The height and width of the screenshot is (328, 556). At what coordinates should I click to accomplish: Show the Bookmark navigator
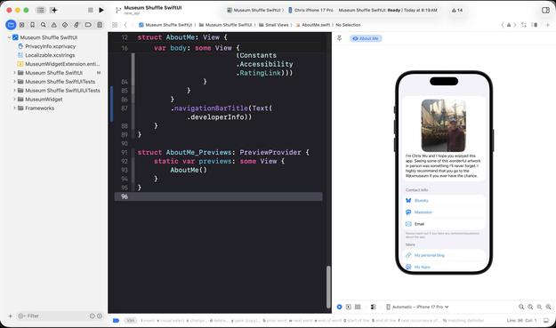tap(32, 25)
